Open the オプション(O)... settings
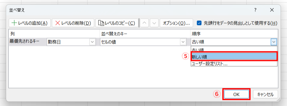 click(x=177, y=23)
